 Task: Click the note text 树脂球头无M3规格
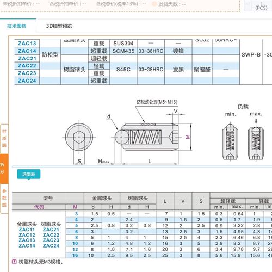coord(41,262)
